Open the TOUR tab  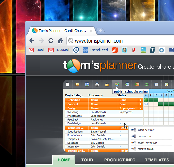87,160
